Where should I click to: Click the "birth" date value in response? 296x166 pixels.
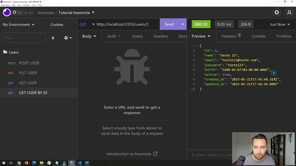245,70
